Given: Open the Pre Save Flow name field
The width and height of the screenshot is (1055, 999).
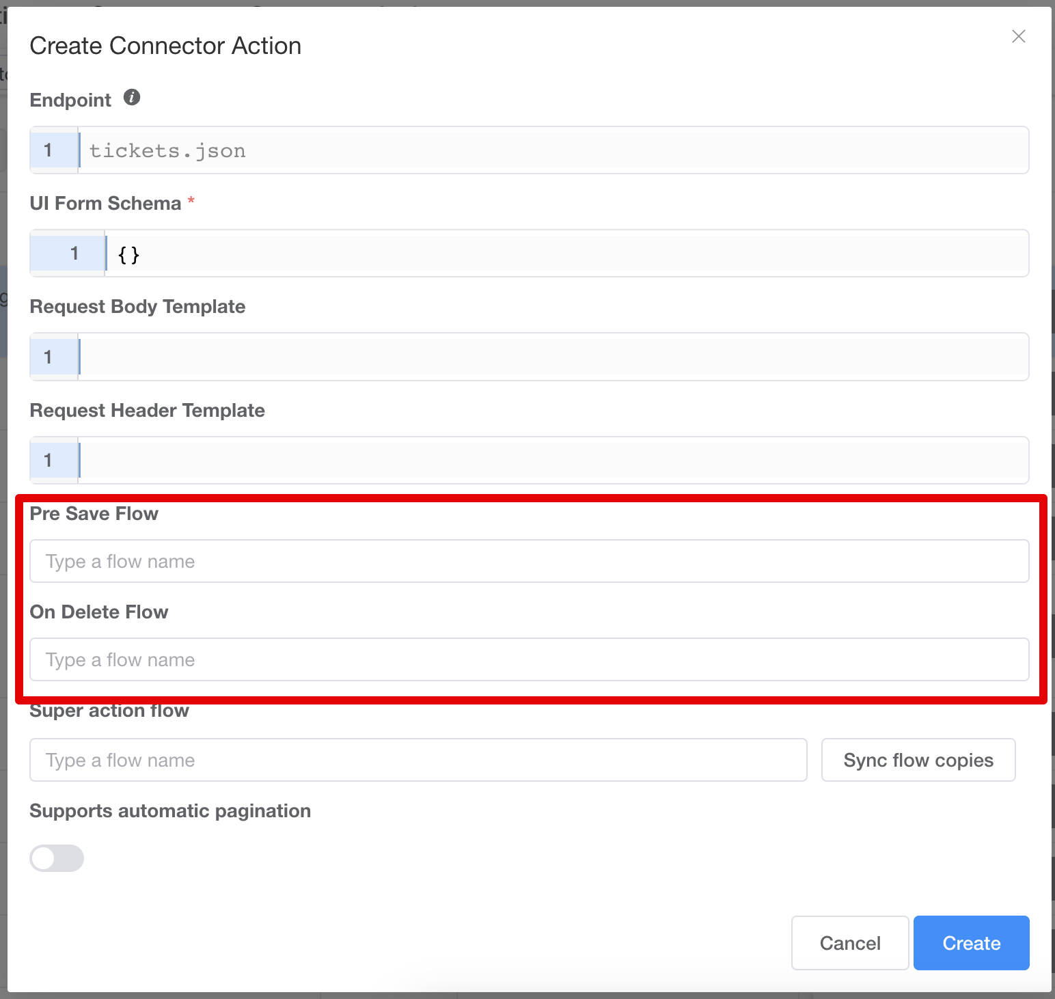Looking at the screenshot, I should point(529,562).
